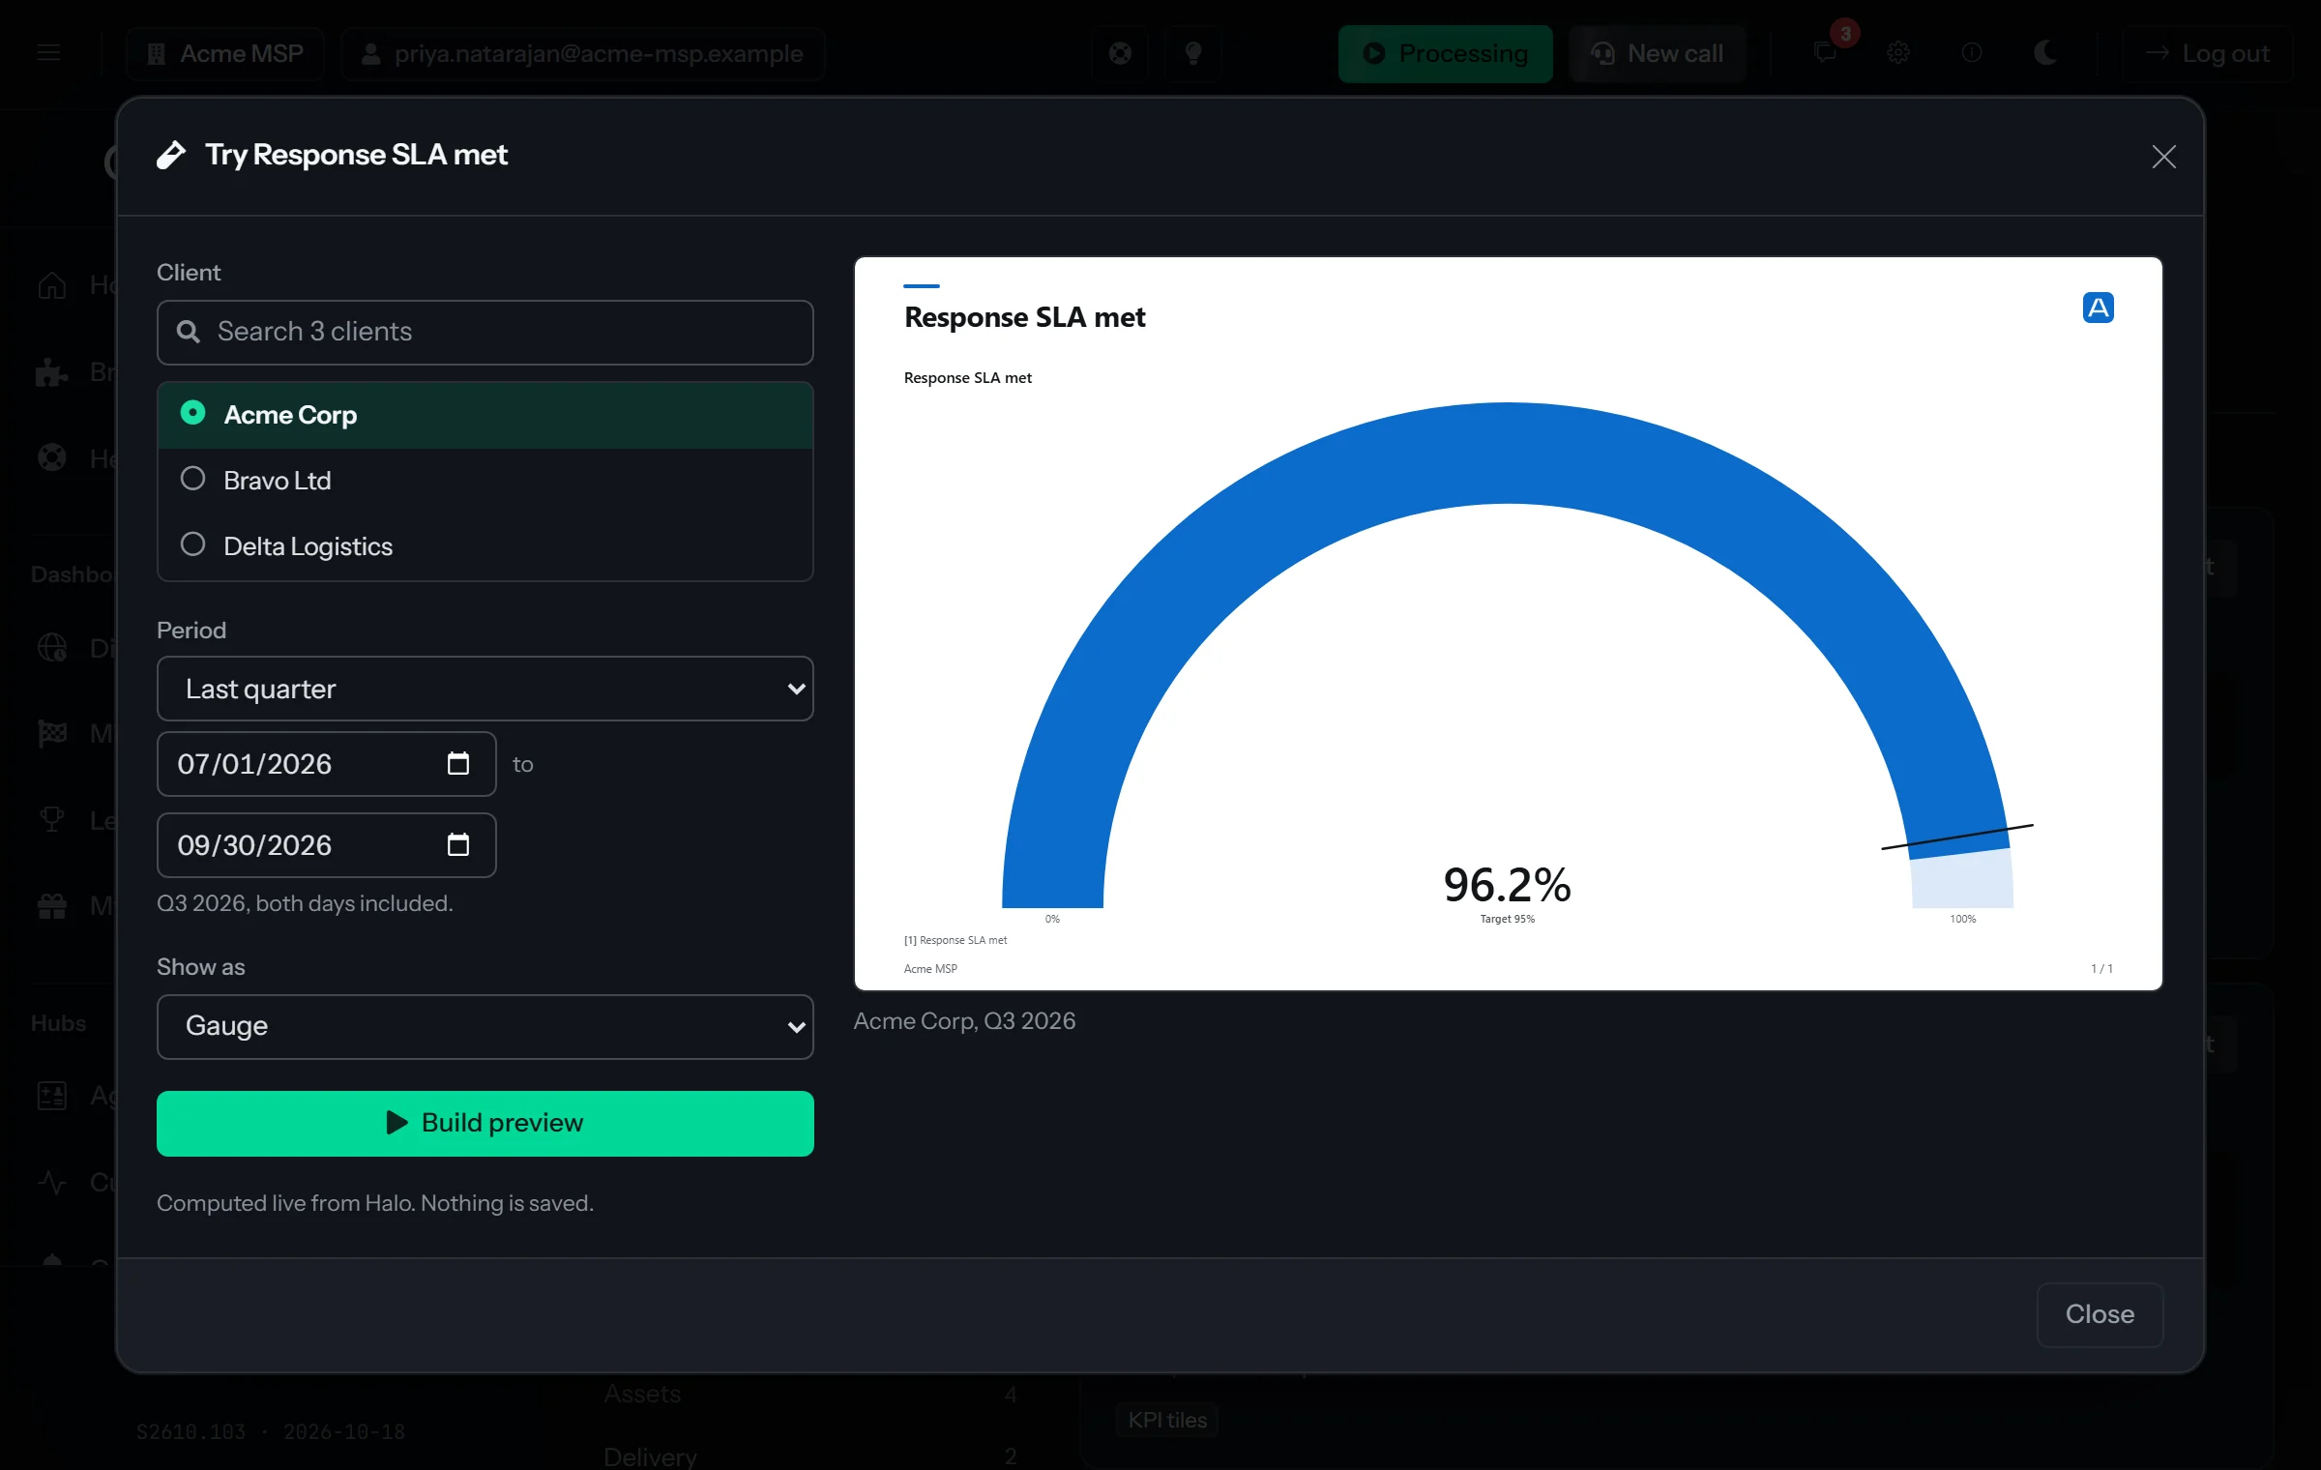The width and height of the screenshot is (2321, 1470).
Task: Click the Close button in dialog footer
Action: point(2100,1314)
